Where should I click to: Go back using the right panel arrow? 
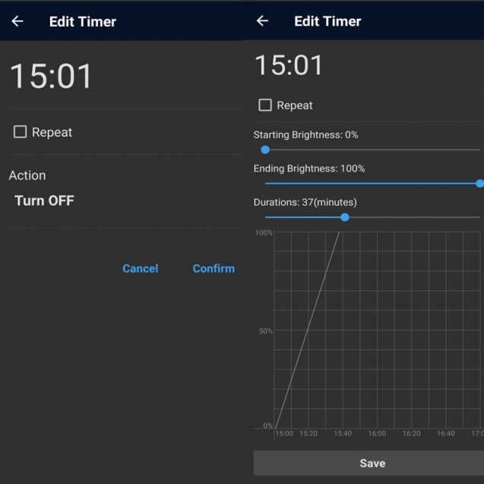[x=262, y=21]
